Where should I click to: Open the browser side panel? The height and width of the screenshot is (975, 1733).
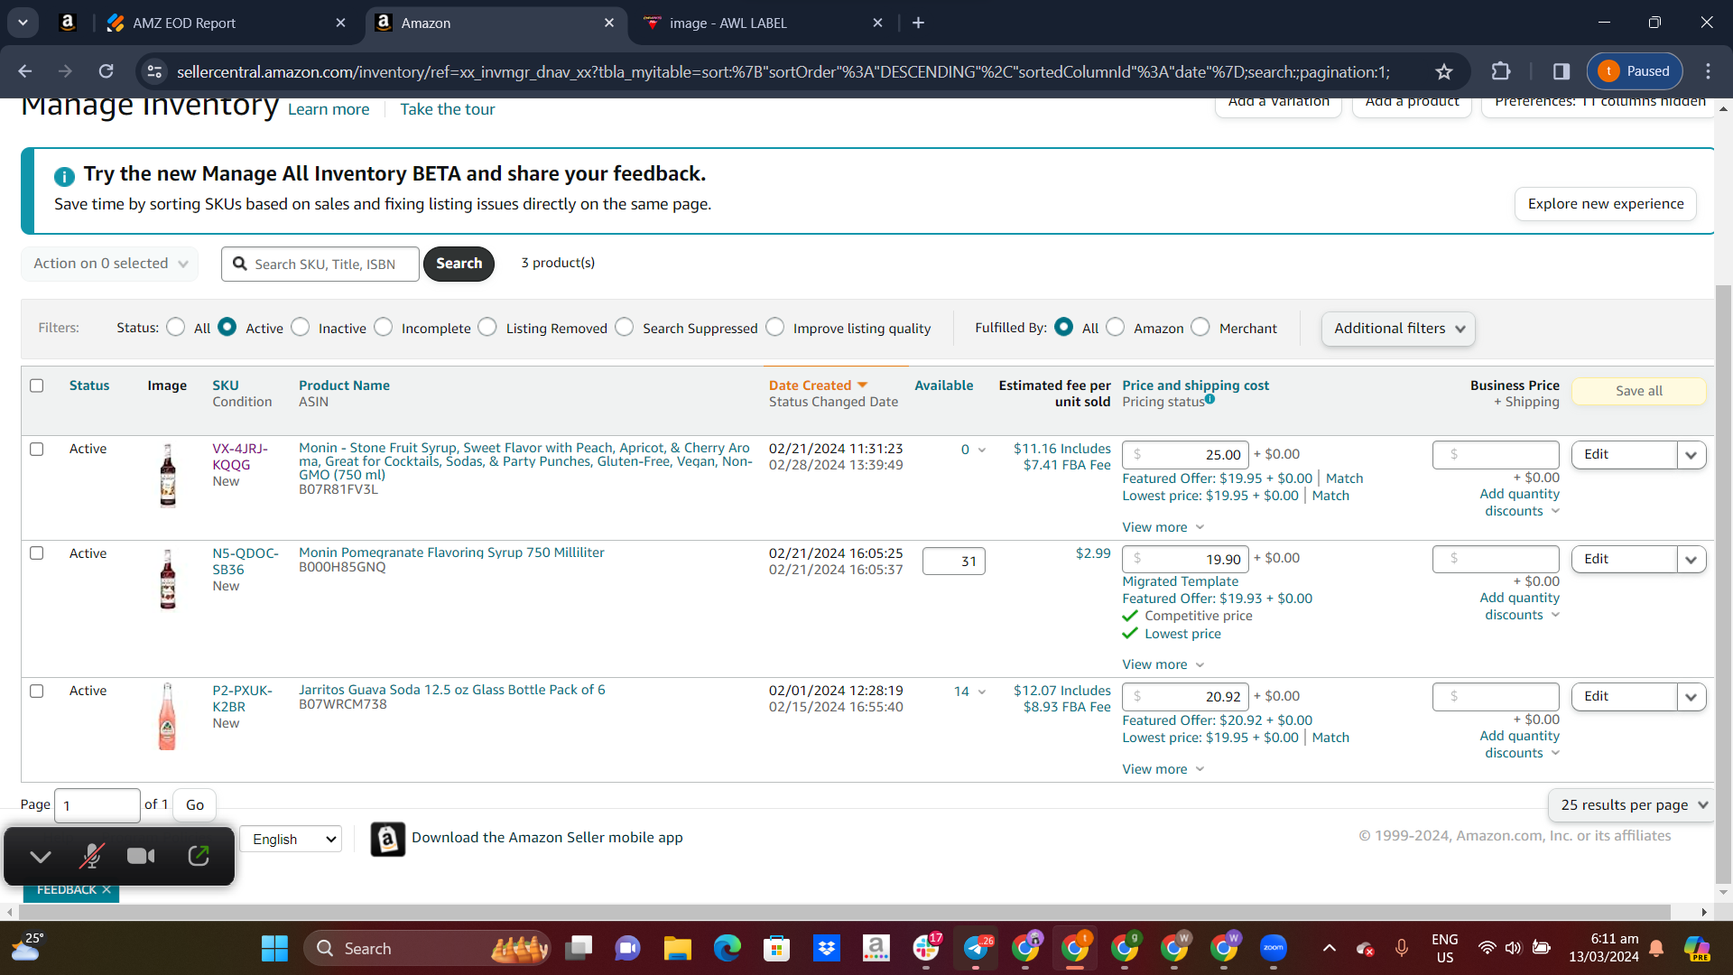pyautogui.click(x=1562, y=71)
